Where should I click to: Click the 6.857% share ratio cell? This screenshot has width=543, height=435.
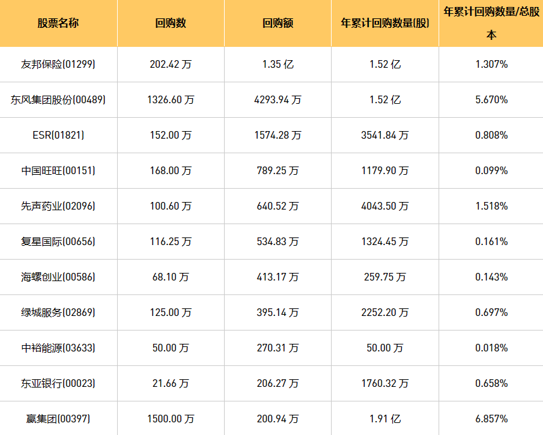491,419
